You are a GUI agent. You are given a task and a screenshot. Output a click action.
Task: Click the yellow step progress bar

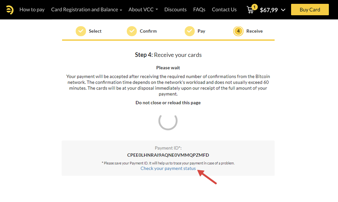168,40
